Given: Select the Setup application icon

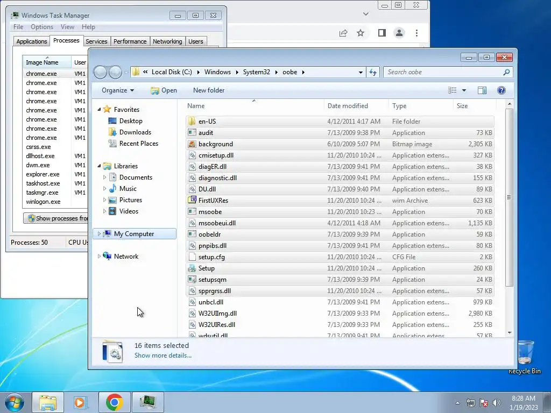Looking at the screenshot, I should pyautogui.click(x=192, y=268).
